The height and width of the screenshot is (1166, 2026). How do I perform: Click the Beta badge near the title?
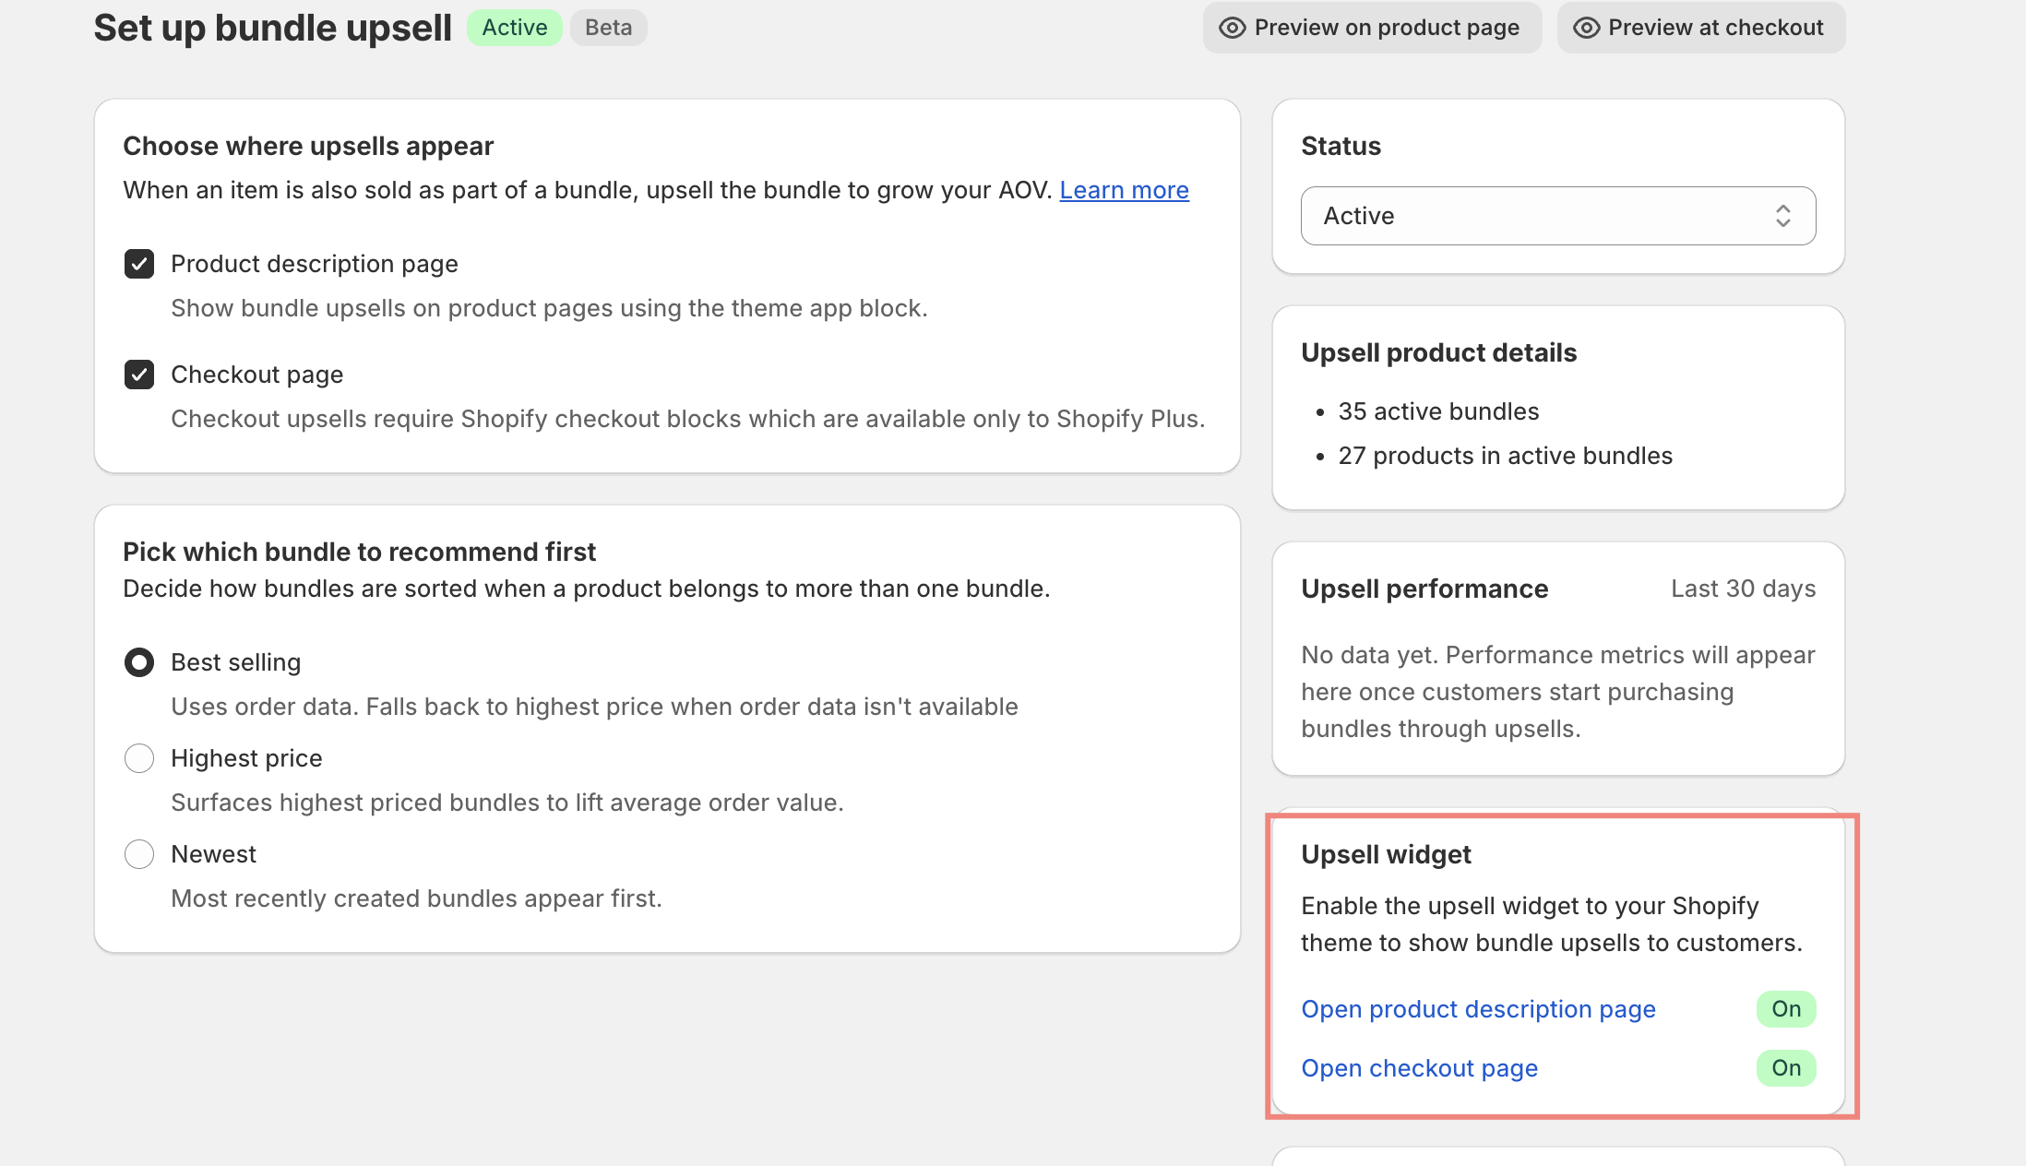608,28
